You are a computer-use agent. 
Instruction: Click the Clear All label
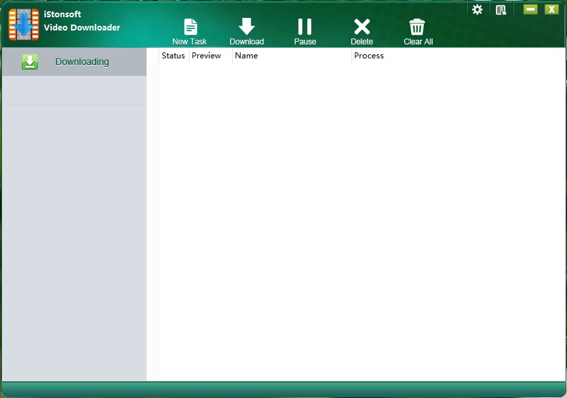click(418, 40)
